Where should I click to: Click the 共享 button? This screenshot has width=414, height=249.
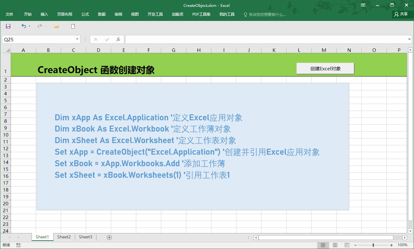point(402,14)
